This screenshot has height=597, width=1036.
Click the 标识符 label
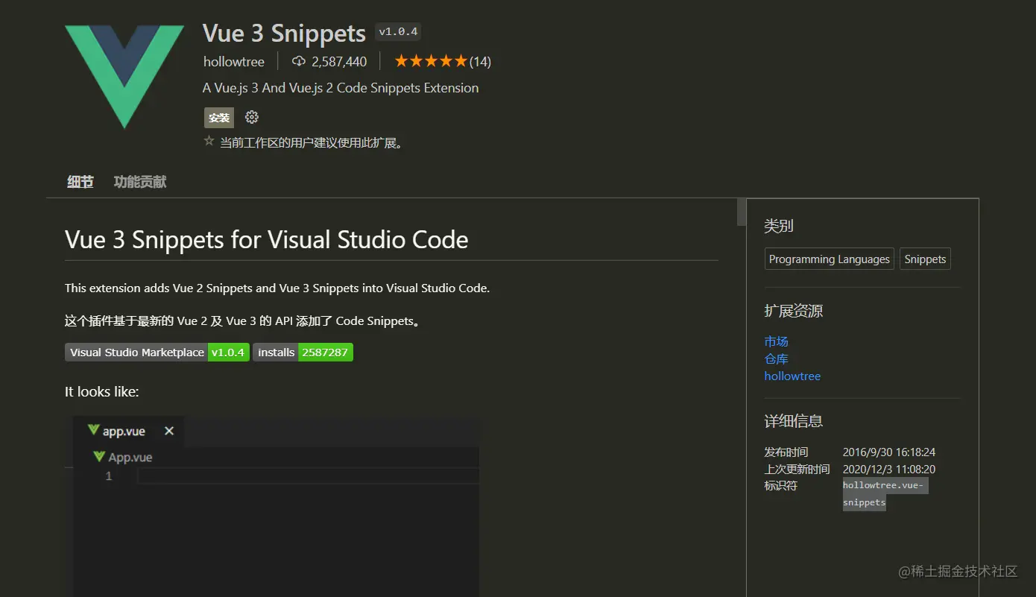click(x=780, y=485)
